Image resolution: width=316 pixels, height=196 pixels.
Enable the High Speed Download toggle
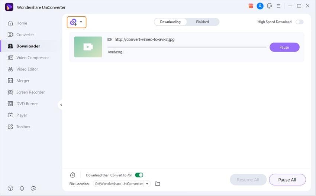click(x=300, y=22)
